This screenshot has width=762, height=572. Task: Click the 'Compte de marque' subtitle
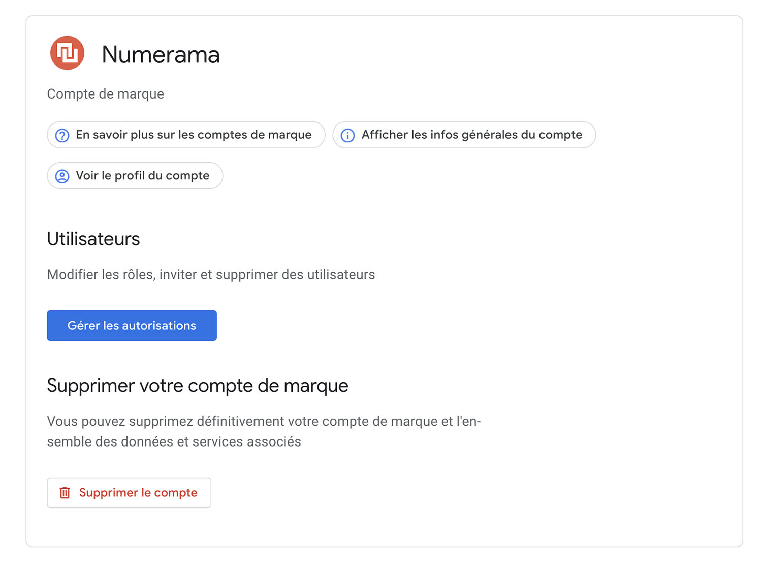(x=106, y=94)
